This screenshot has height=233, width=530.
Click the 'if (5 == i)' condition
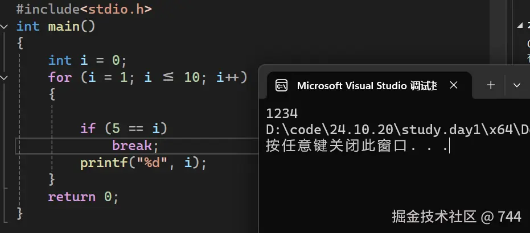pyautogui.click(x=124, y=128)
